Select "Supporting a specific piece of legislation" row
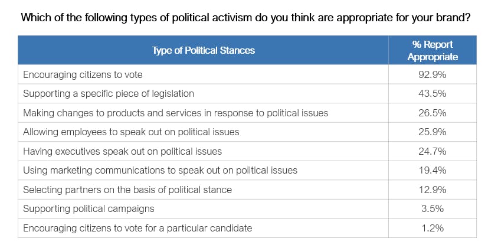 108,93
